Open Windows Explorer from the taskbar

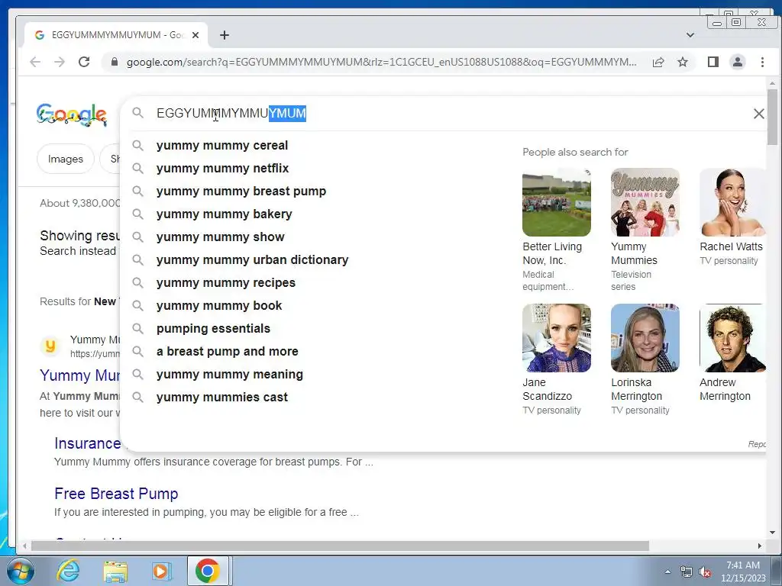tap(115, 571)
